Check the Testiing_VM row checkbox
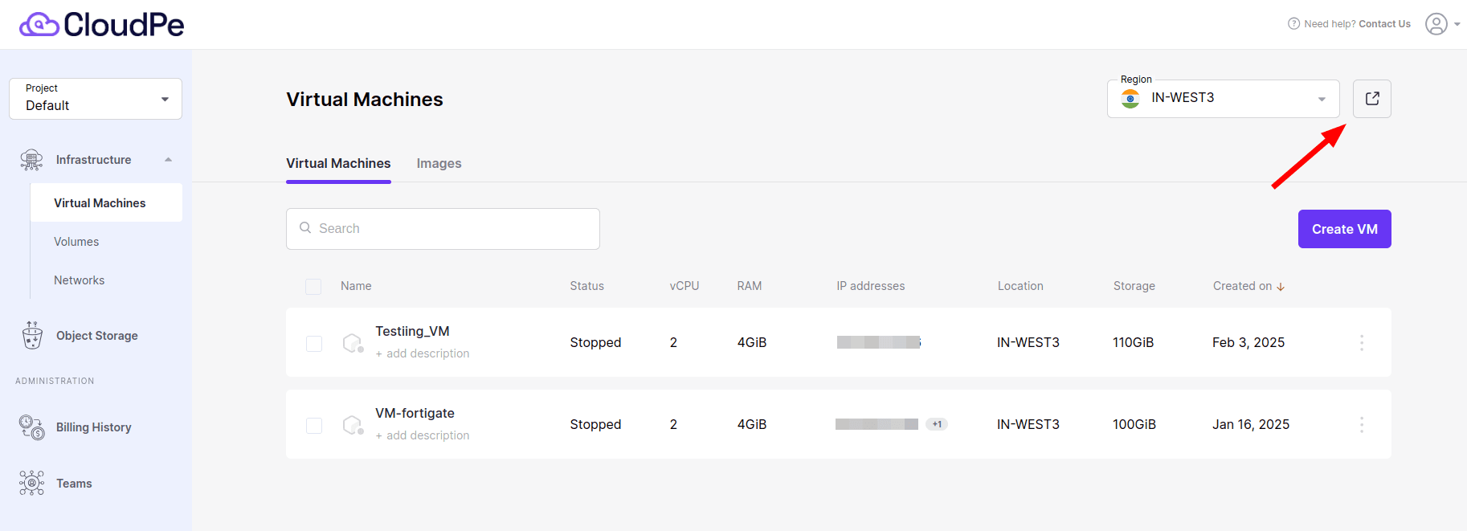 313,342
